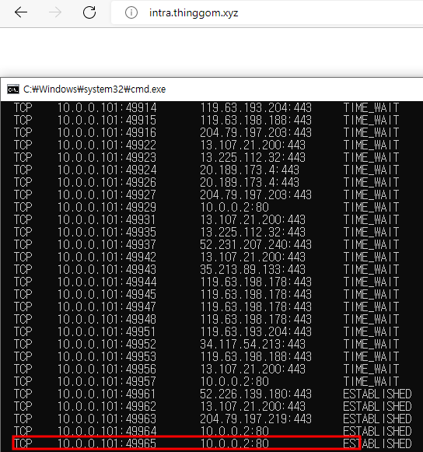Click remote 119.63.198.178:443 on port 49944 row

point(256,282)
